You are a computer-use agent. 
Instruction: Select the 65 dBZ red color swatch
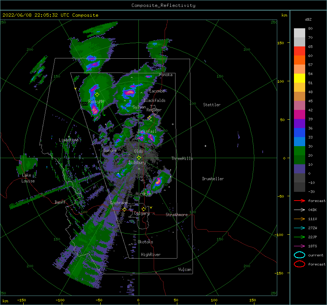(x=299, y=51)
